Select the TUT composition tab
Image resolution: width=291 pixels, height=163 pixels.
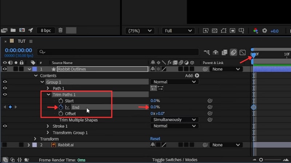[21, 41]
